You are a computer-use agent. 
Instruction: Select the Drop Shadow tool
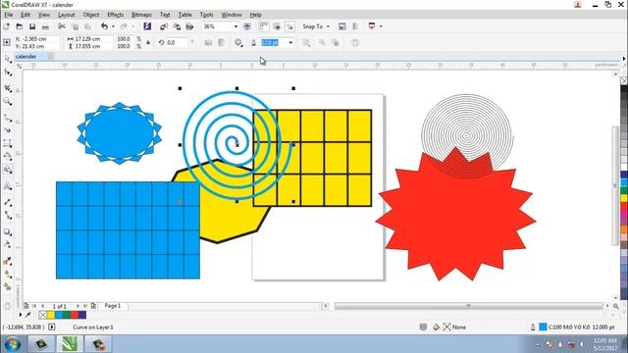click(7, 231)
